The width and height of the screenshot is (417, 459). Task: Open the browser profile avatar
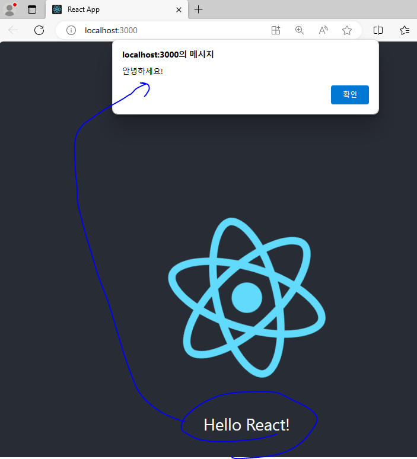tap(10, 9)
